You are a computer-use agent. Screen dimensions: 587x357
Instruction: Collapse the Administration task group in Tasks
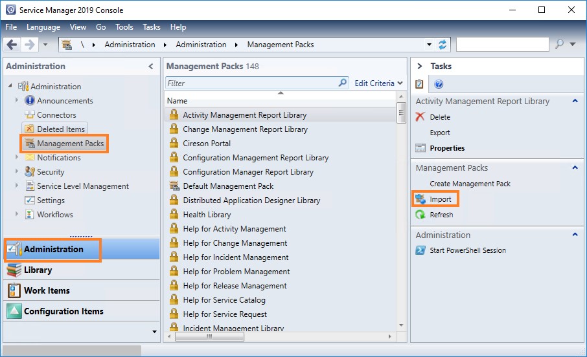[575, 235]
